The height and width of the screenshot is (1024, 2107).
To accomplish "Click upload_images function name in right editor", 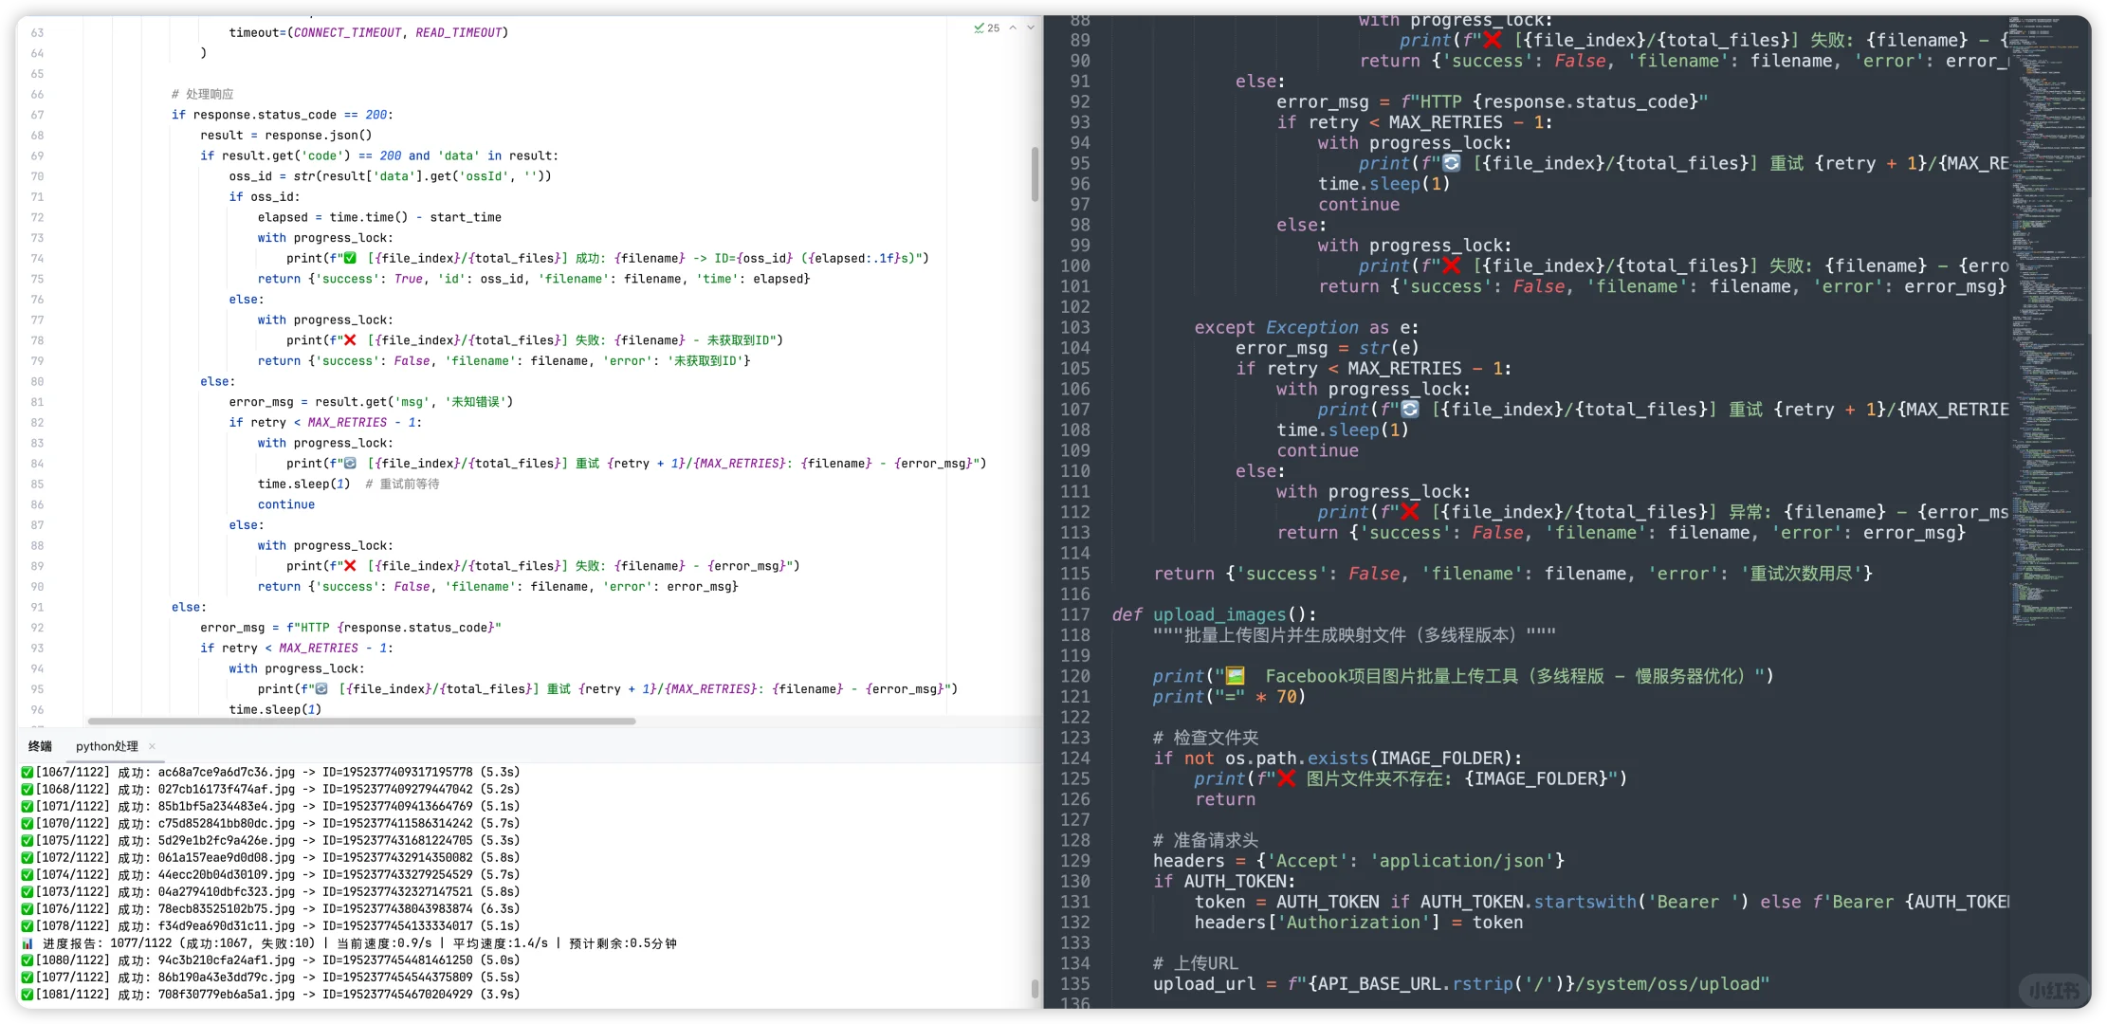I will [x=1220, y=614].
